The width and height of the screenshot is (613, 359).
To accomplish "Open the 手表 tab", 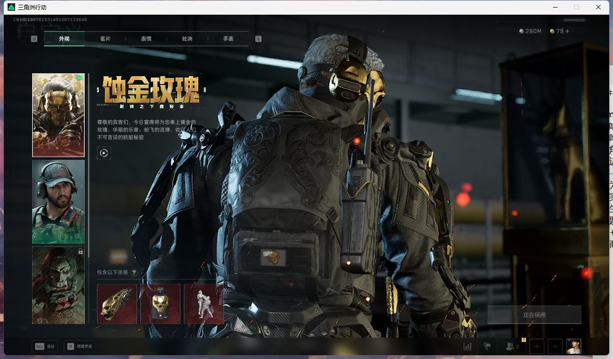I will (228, 39).
